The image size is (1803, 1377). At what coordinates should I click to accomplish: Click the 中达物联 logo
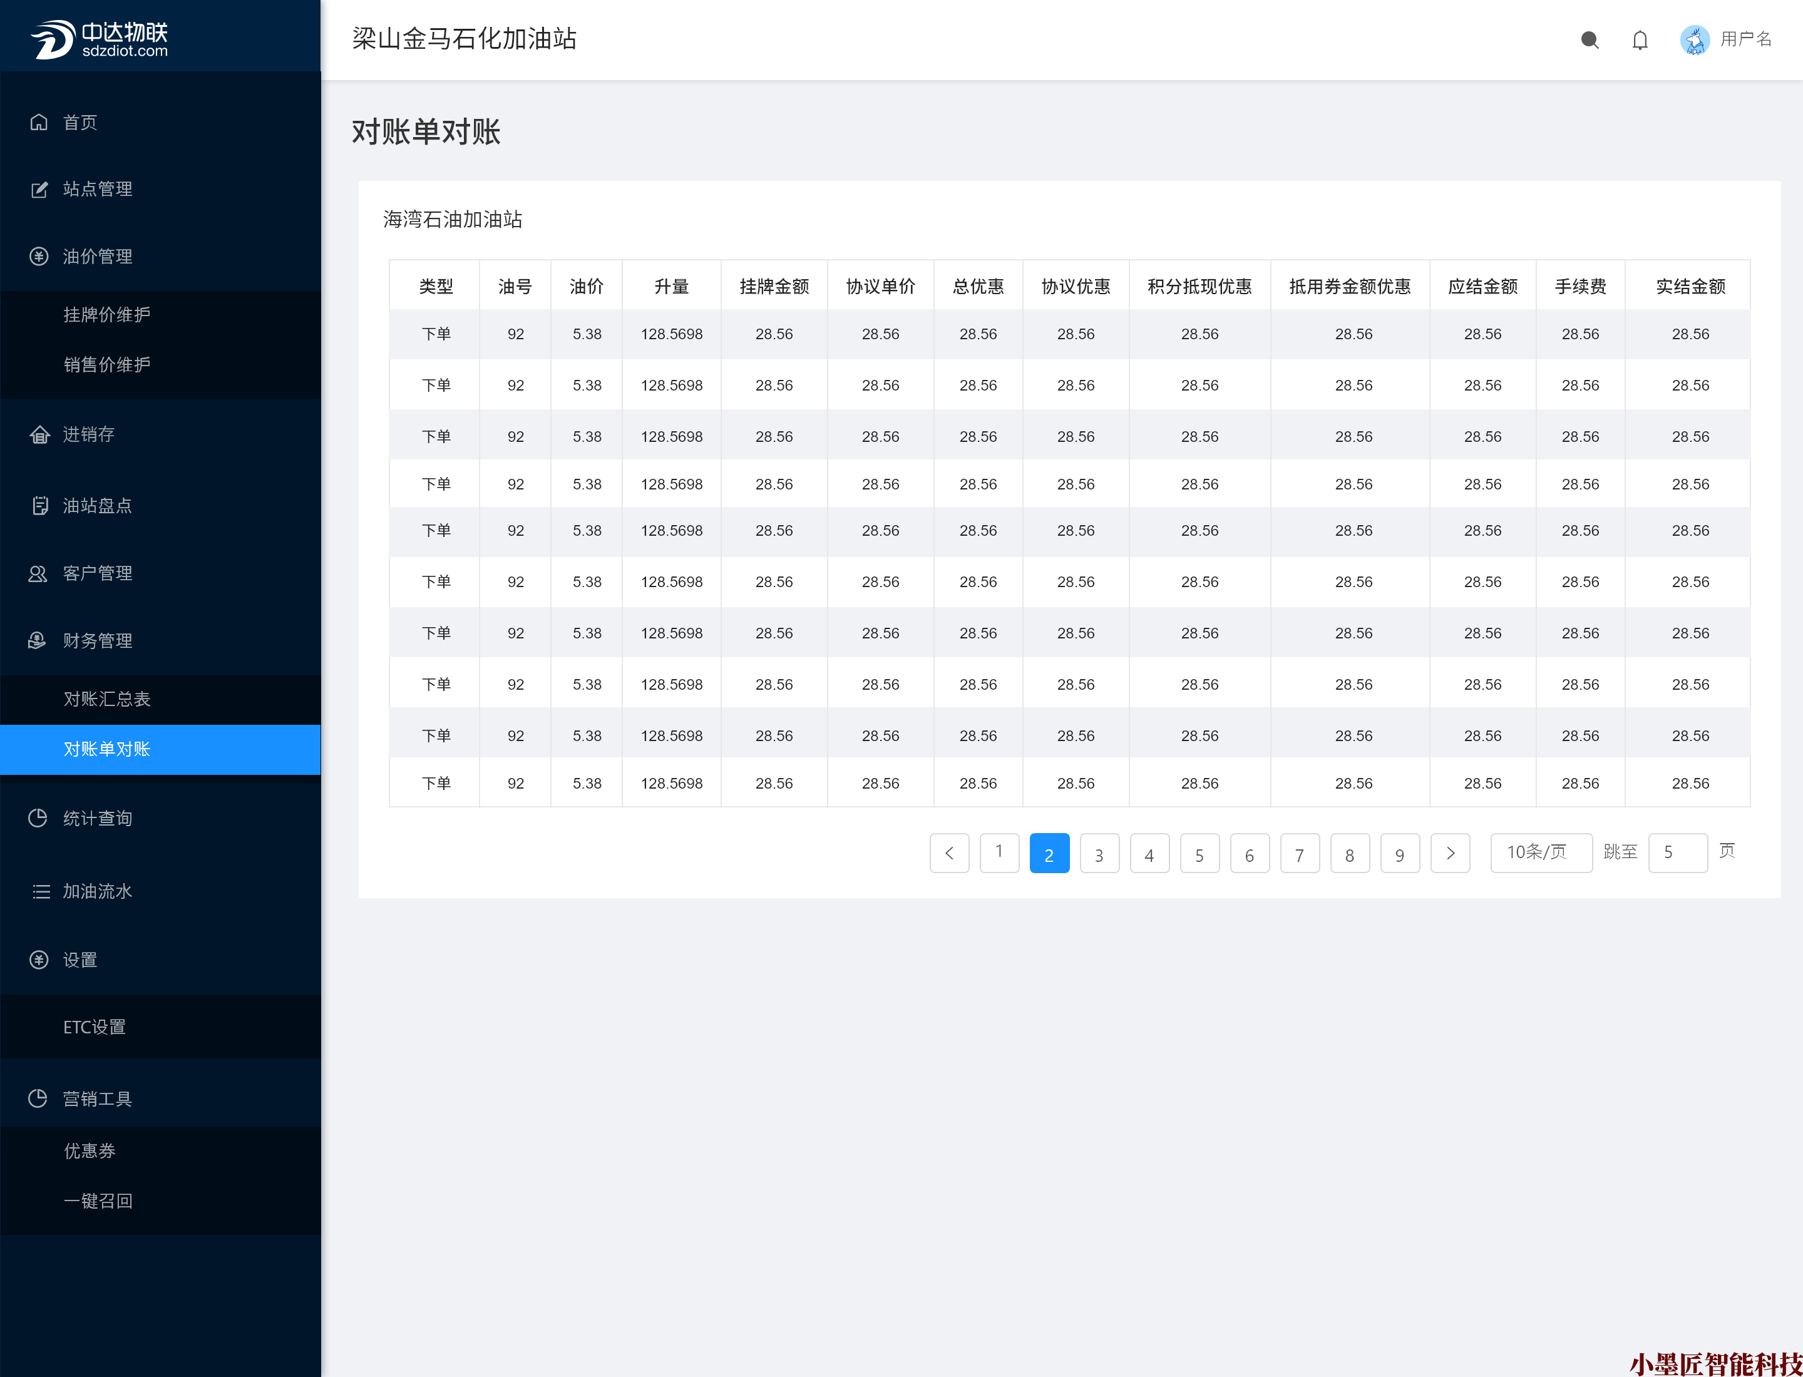[x=99, y=39]
